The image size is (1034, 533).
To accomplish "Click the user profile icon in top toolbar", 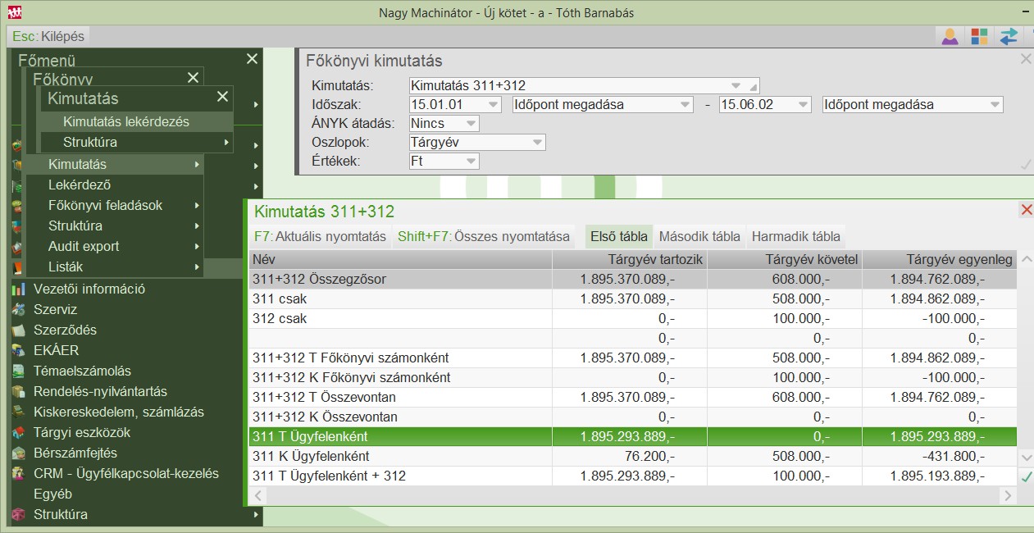I will (950, 36).
